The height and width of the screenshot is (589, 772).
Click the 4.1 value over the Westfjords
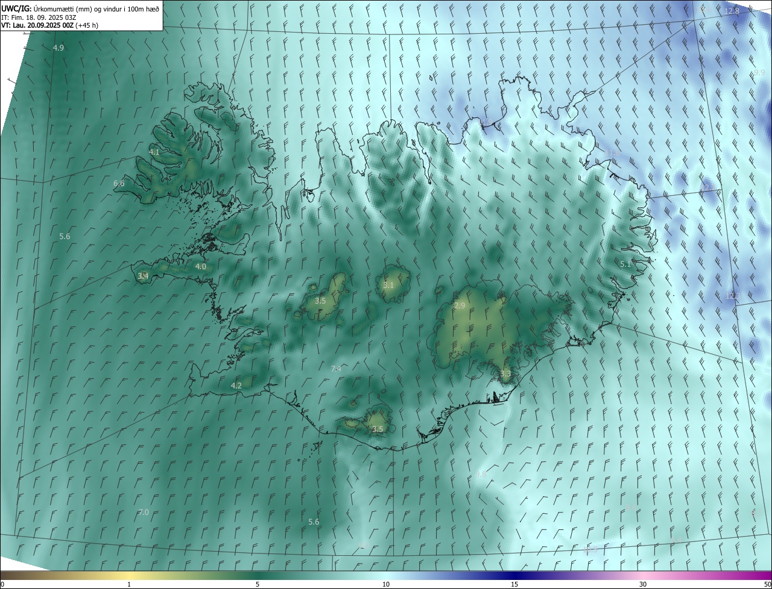pyautogui.click(x=154, y=152)
